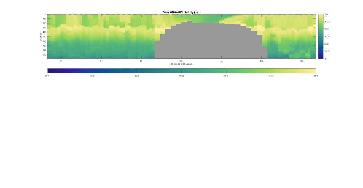
Task: Select the "100" depth tick label
Action: coord(44,19)
